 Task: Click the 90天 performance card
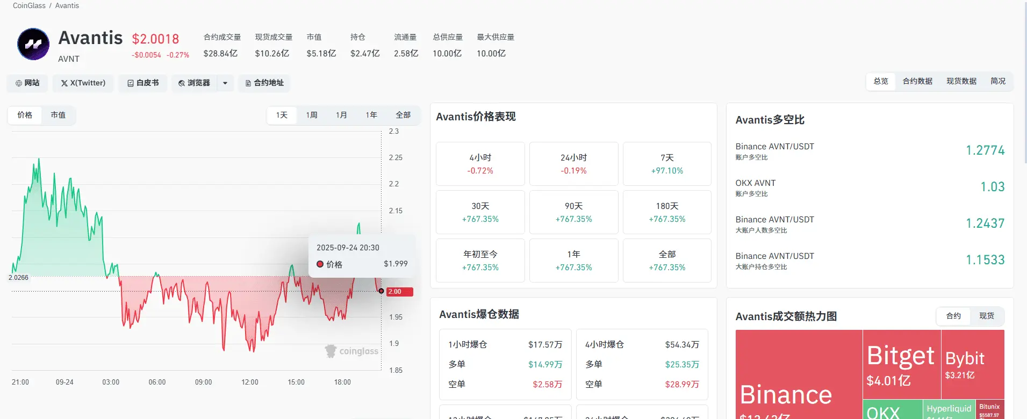click(574, 212)
